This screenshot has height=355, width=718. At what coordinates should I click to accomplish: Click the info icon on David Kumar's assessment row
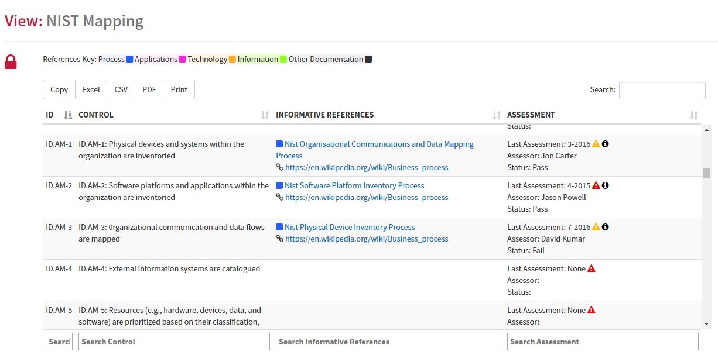(x=606, y=227)
